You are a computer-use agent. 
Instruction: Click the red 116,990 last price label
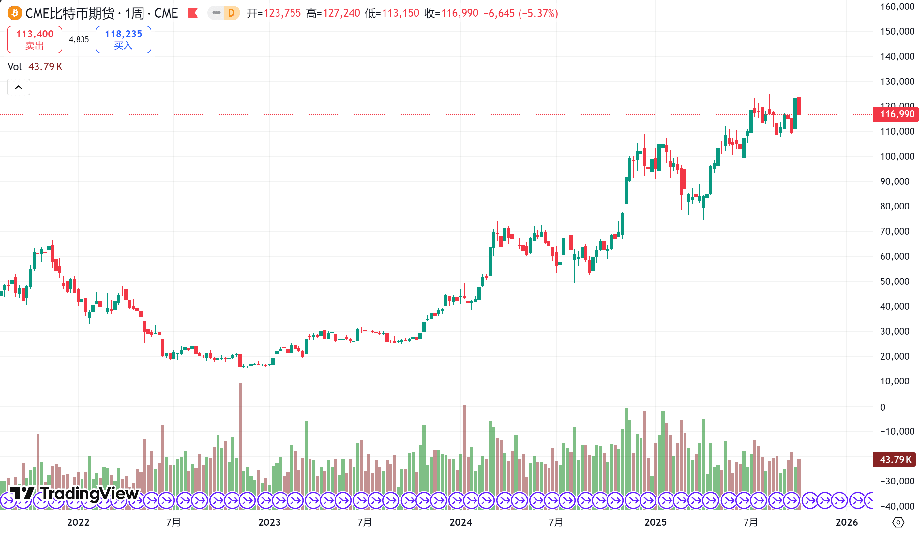click(897, 114)
